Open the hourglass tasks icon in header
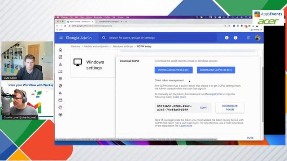Viewport: 287px width, 161px height. (226, 38)
